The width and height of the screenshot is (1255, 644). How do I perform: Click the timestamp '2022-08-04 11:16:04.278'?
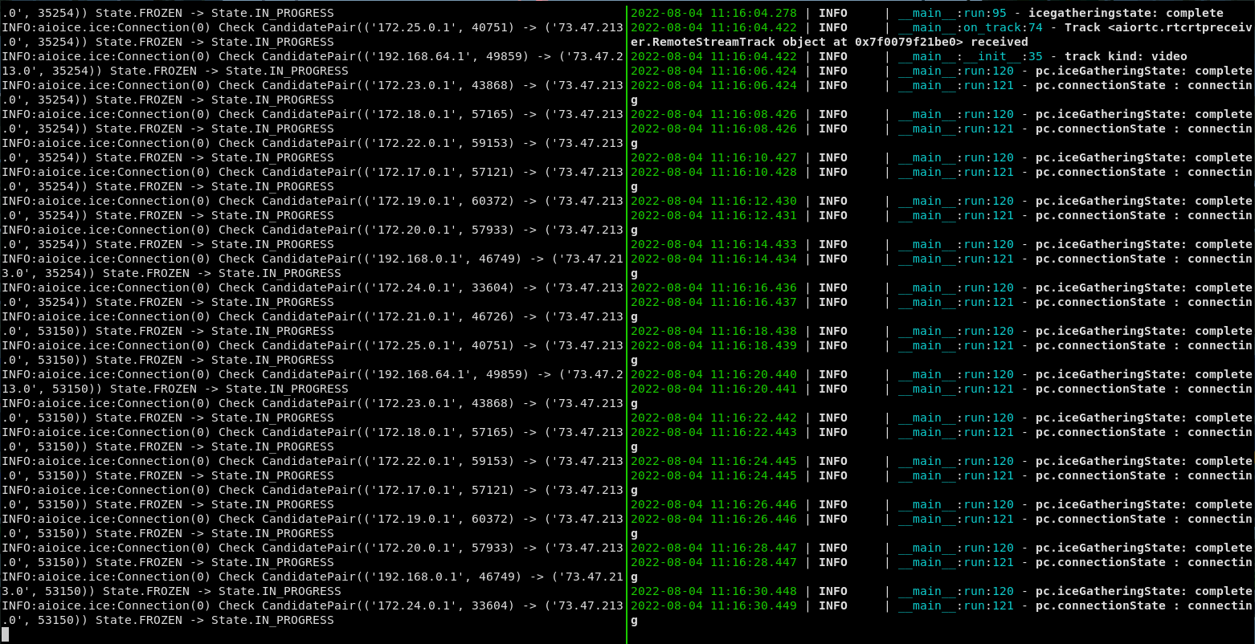(x=713, y=13)
